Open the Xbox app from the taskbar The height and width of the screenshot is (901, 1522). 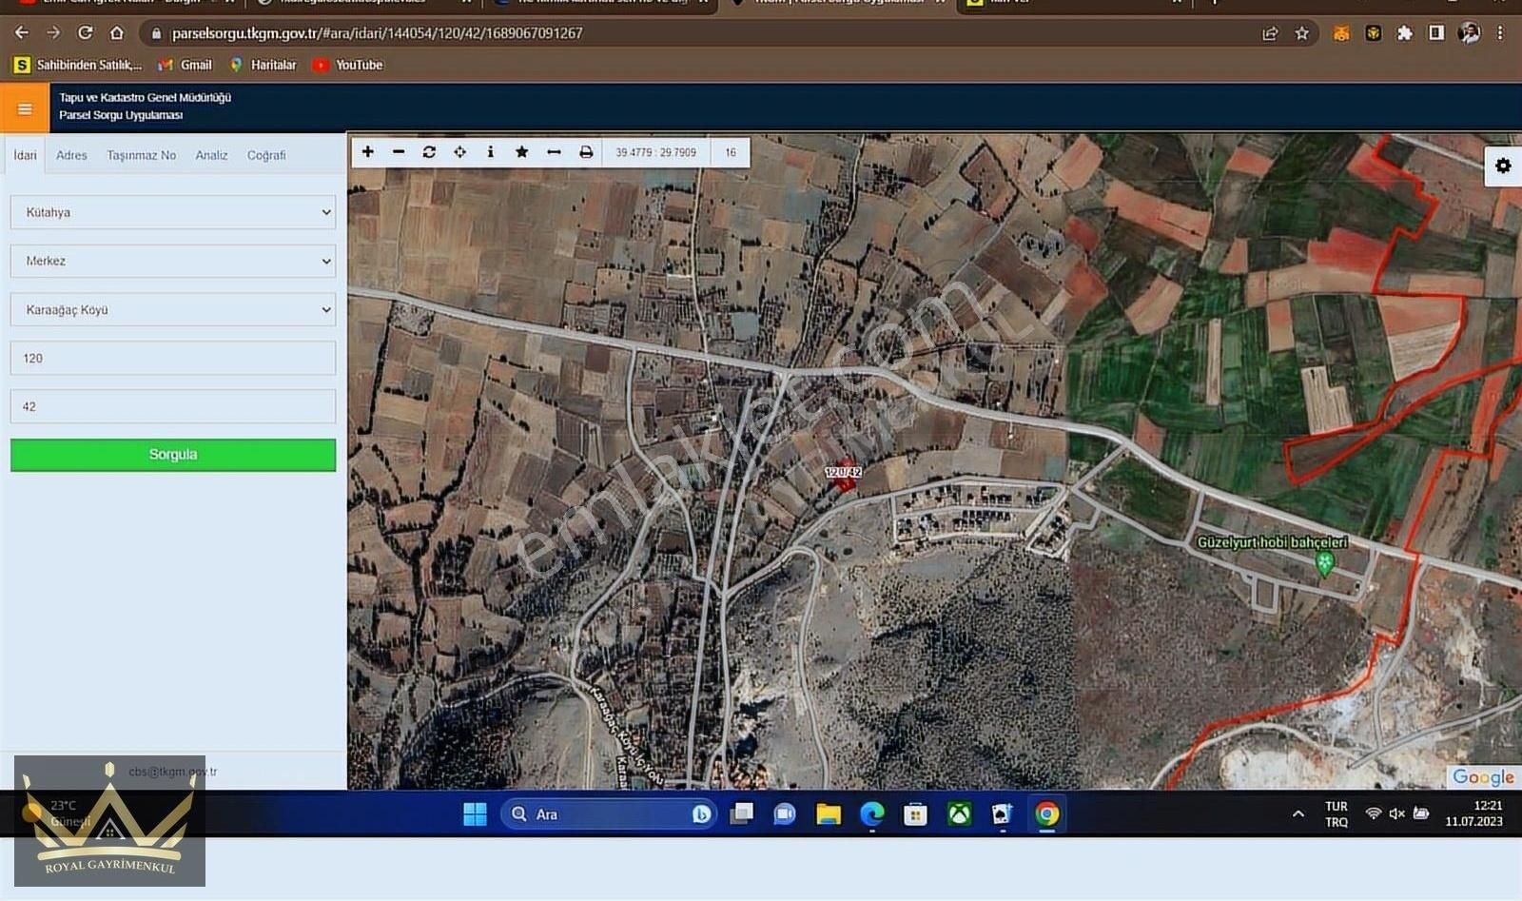tap(959, 814)
